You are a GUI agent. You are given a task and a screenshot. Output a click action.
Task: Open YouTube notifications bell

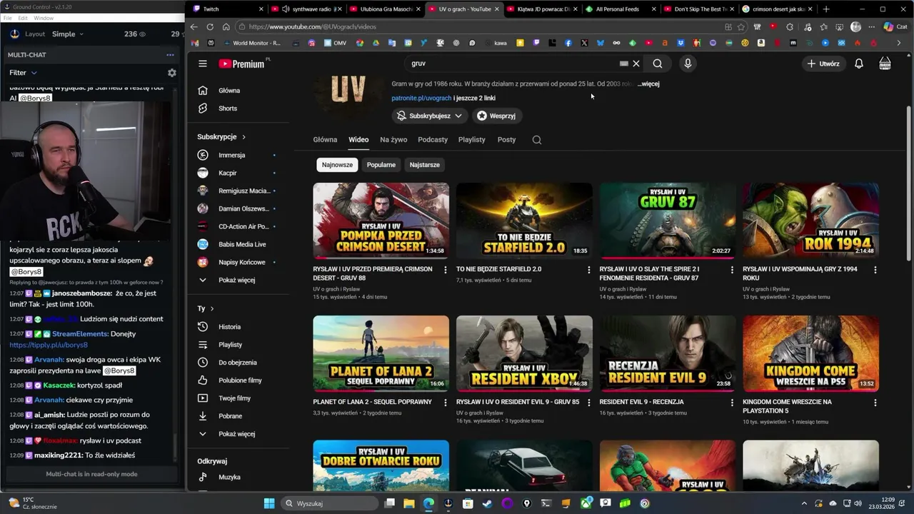[859, 64]
